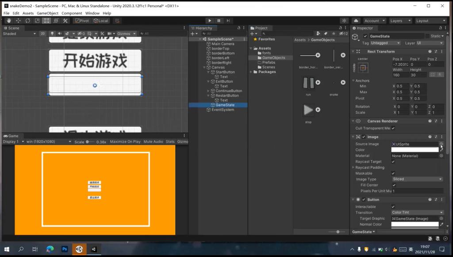Toggle the Pivot handle position button

82,21
